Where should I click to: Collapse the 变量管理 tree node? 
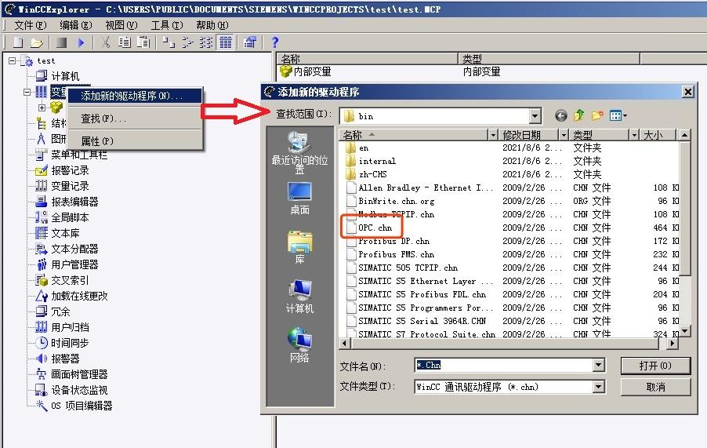pos(27,92)
